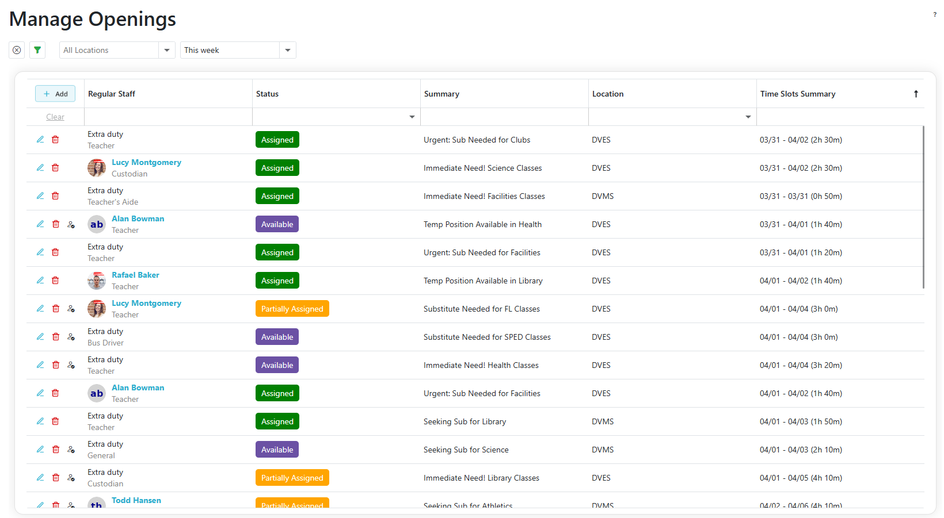Screen dimensions: 944x518
Task: Delete the Seeking Sub for Science opening
Action: tap(56, 450)
